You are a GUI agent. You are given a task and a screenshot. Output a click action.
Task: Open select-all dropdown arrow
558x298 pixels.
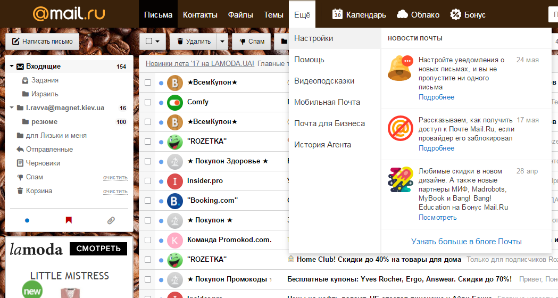157,42
